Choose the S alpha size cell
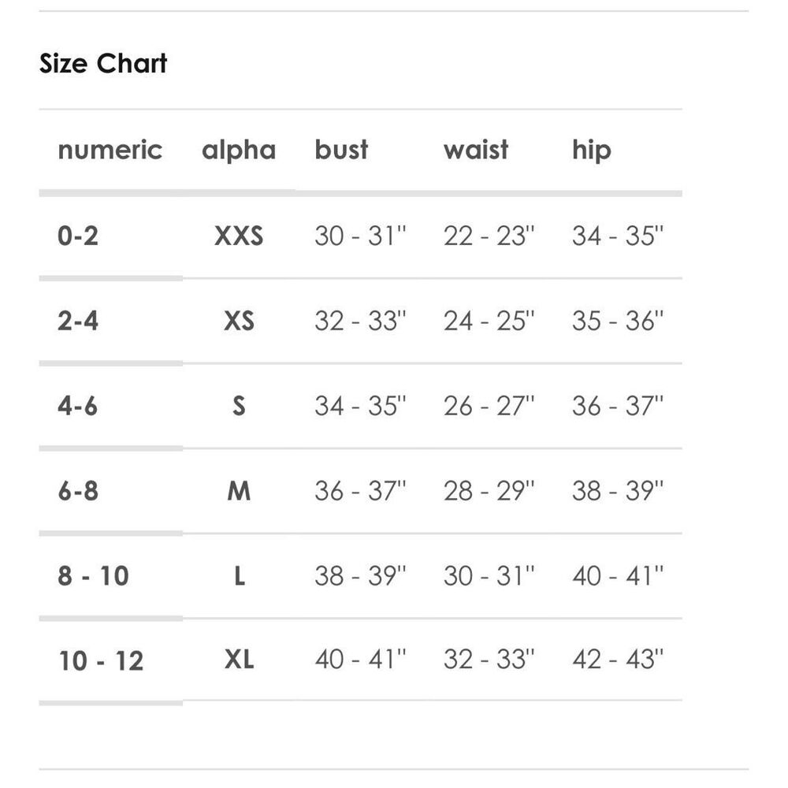 point(239,406)
